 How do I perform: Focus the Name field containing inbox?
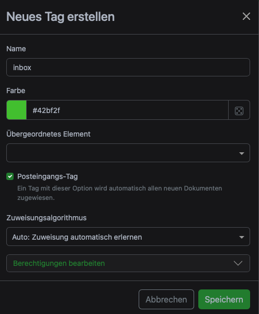coord(128,68)
